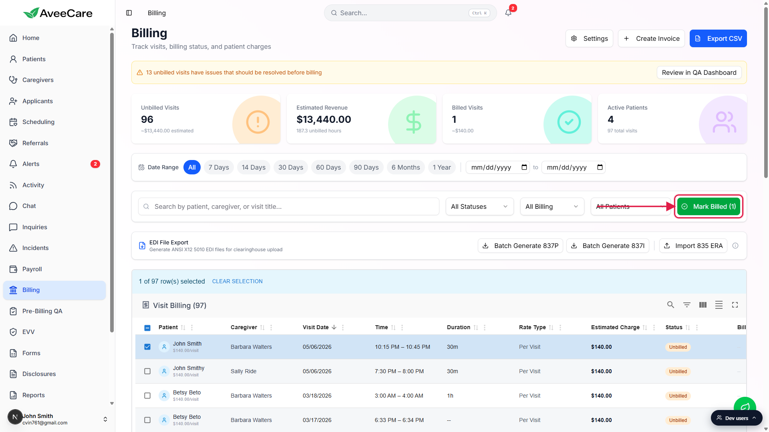Open the All Patients dropdown
The image size is (769, 432).
(630, 206)
